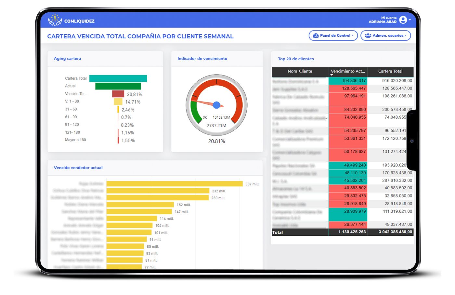Viewport: 455px width, 295px height.
Task: Select the 85 mill. vendor bar
Action: click(125, 246)
